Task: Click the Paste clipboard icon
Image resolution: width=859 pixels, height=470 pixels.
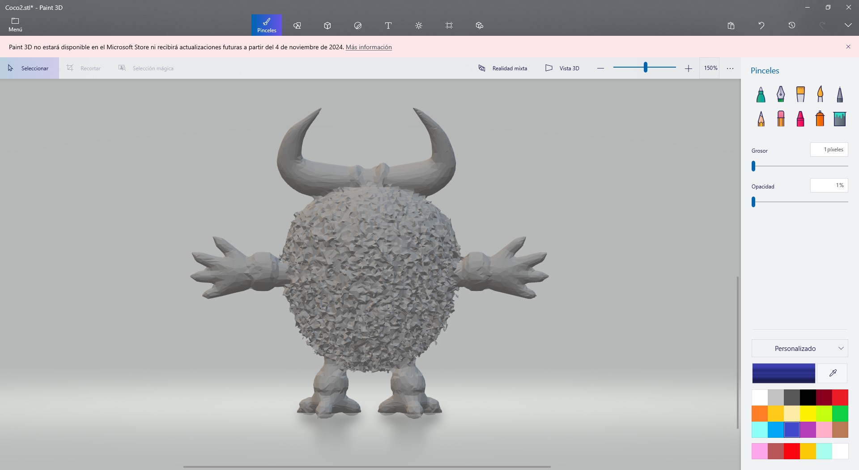Action: (731, 26)
